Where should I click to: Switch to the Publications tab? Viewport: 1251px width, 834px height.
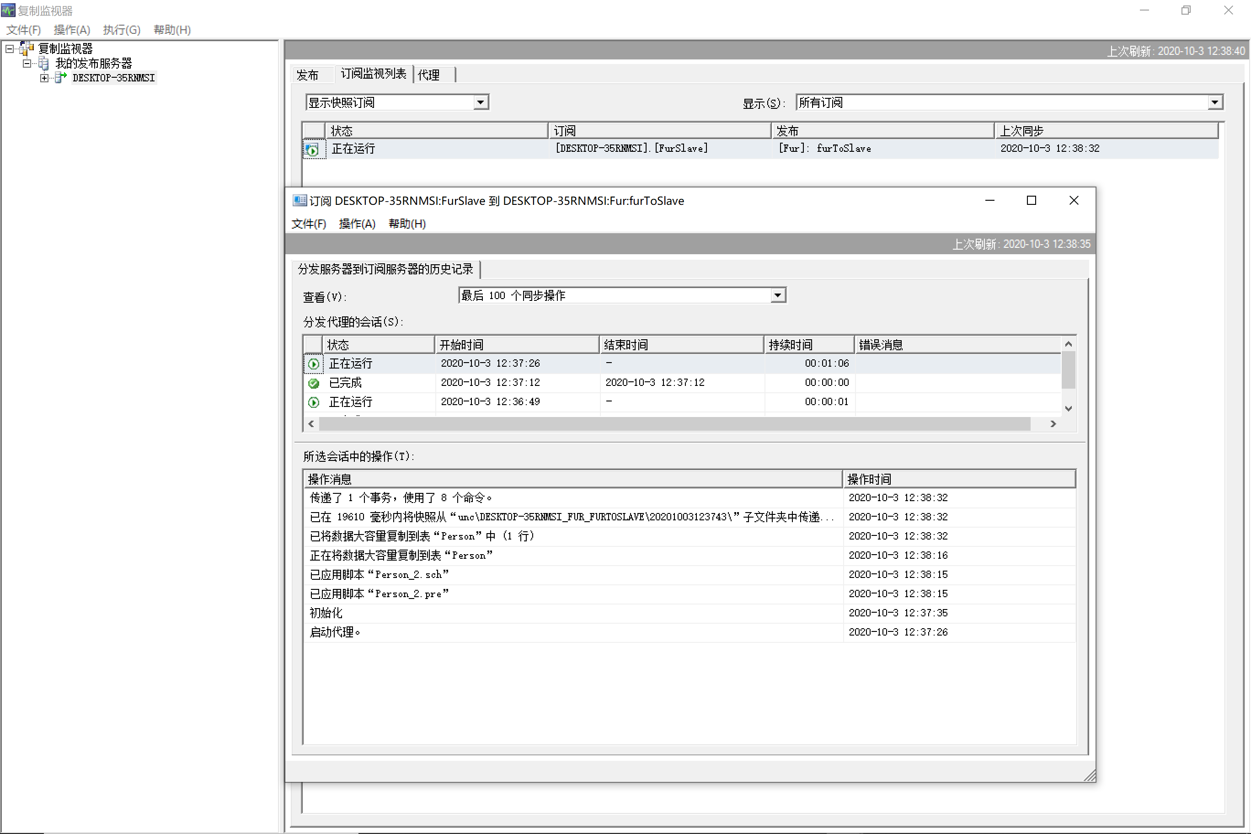click(308, 75)
